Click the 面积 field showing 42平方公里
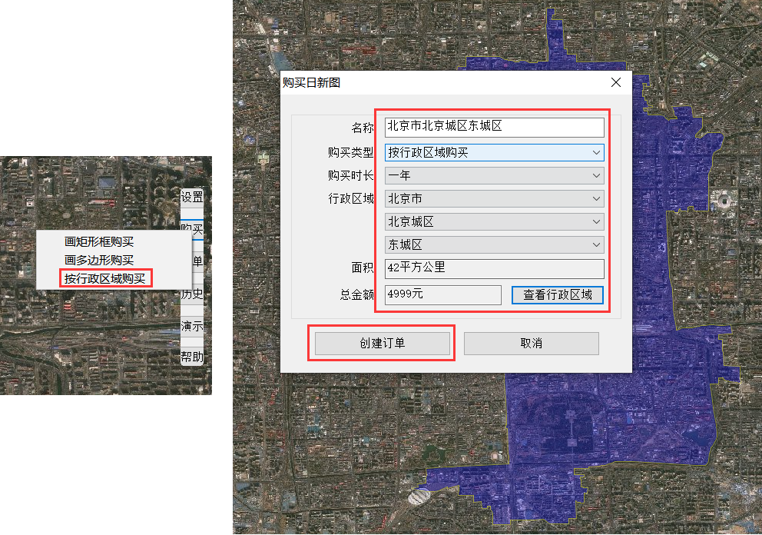The width and height of the screenshot is (762, 535). tap(494, 268)
